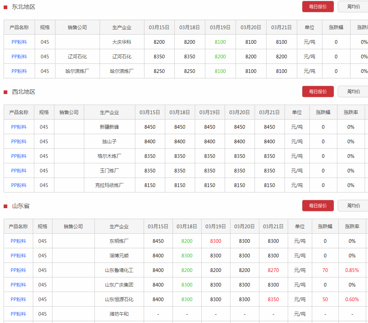Click the 东北地区 section heading
Viewport: 368px width, 323px height.
(23, 7)
